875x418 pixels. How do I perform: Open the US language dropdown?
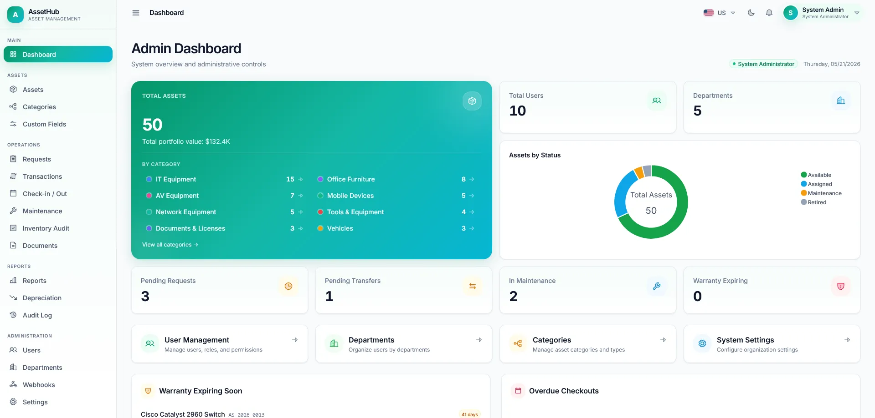719,13
